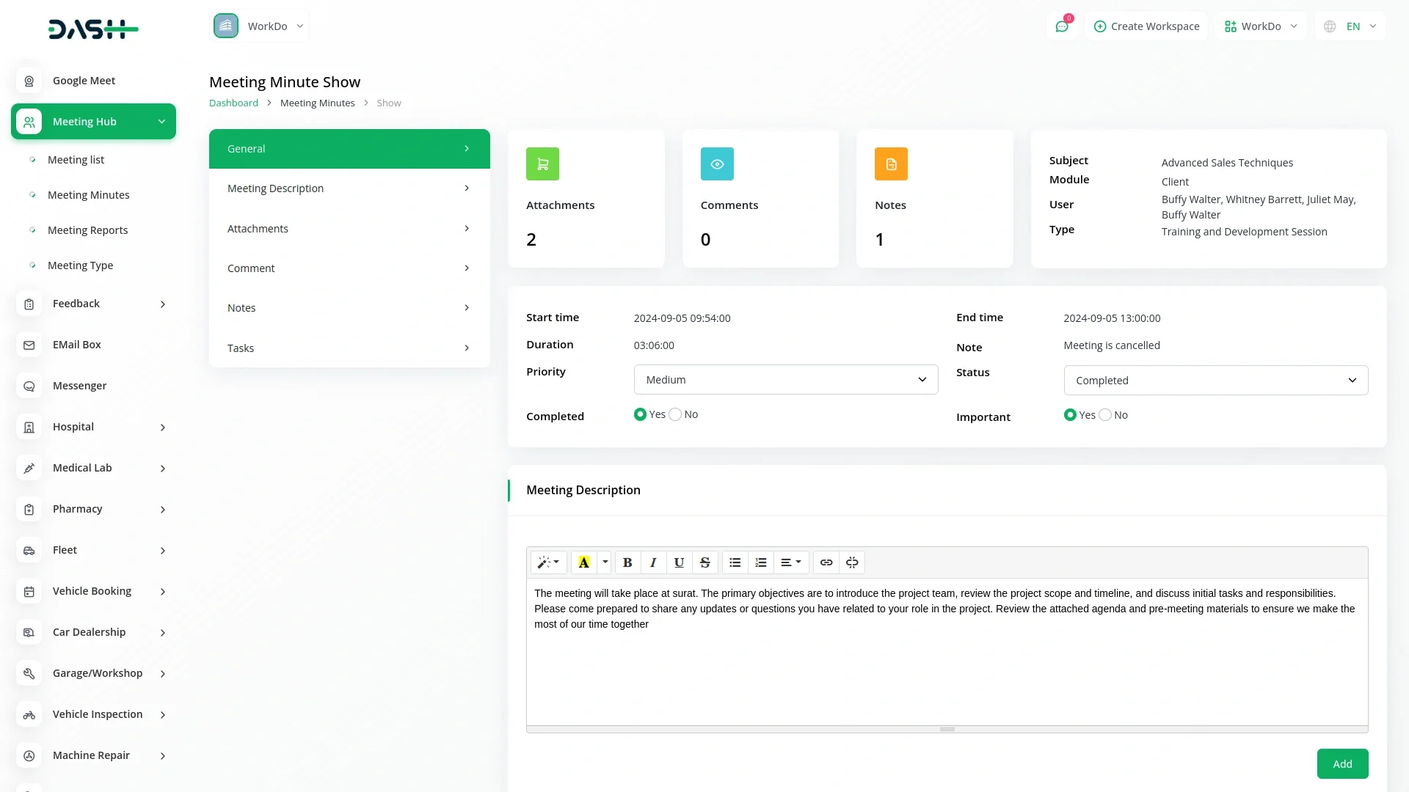
Task: Open the chat messages icon in header
Action: (1062, 26)
